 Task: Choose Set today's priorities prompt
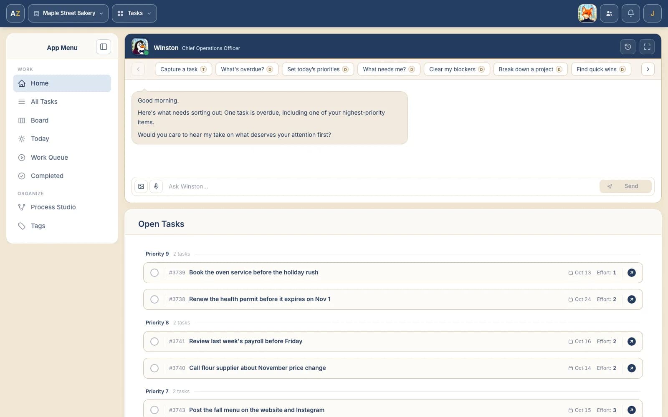point(318,69)
